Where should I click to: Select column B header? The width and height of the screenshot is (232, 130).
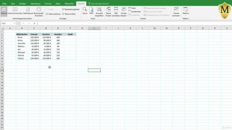coord(22,28)
